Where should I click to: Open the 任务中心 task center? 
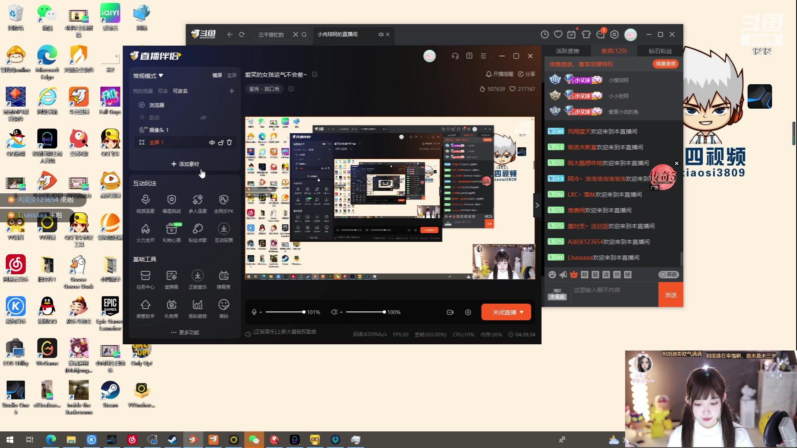tap(145, 276)
